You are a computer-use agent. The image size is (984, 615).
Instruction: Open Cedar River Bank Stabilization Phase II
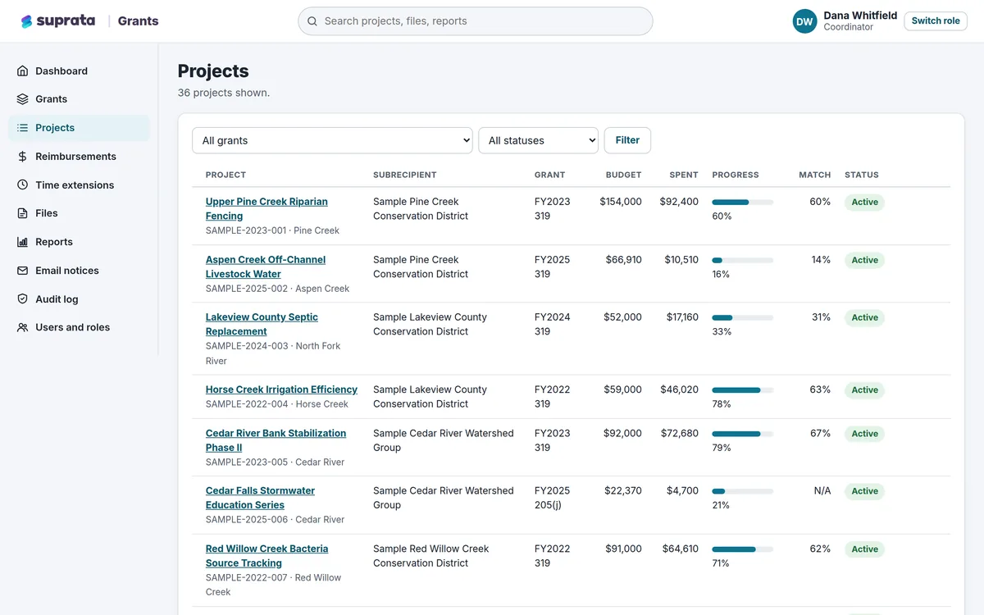click(x=276, y=440)
